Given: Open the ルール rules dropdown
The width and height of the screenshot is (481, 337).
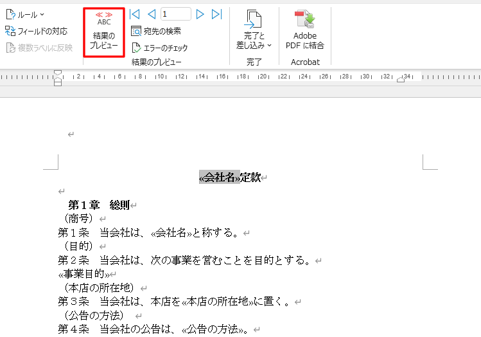Looking at the screenshot, I should point(25,14).
